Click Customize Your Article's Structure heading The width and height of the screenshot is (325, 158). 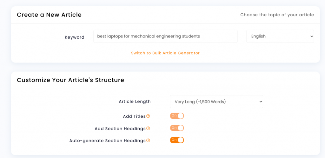pyautogui.click(x=70, y=80)
